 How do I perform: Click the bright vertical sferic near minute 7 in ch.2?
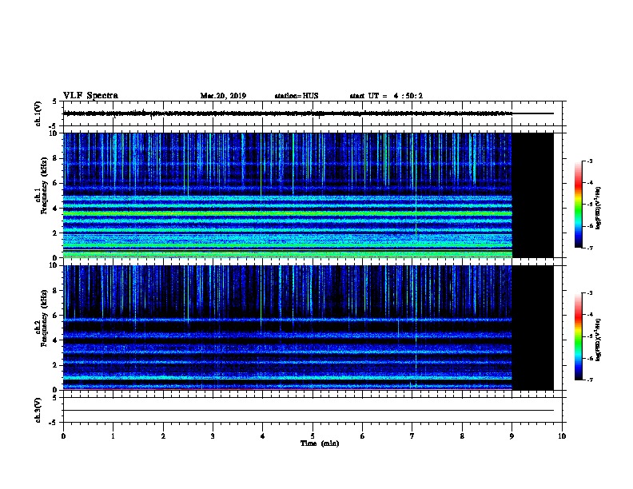coord(416,328)
